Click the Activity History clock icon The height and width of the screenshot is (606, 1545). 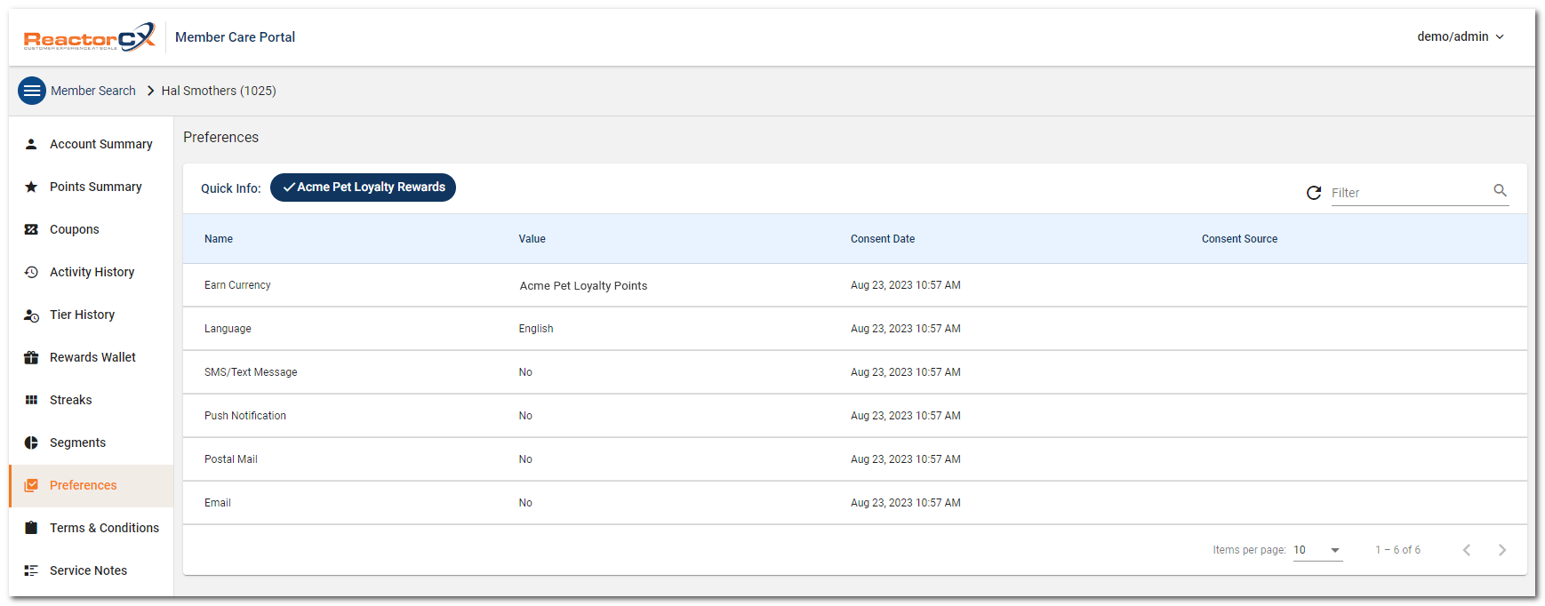[31, 272]
